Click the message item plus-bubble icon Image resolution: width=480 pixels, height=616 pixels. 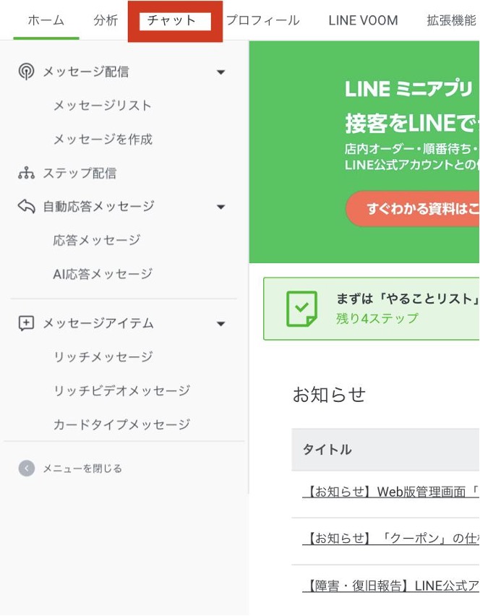tap(26, 323)
